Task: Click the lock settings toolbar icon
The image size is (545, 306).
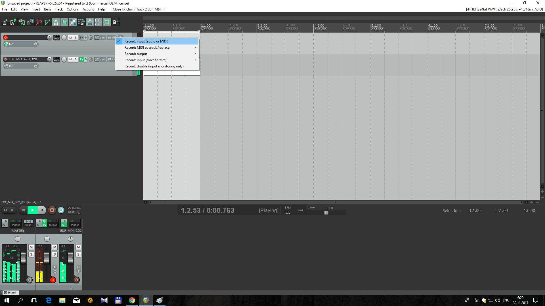Action: 115,22
